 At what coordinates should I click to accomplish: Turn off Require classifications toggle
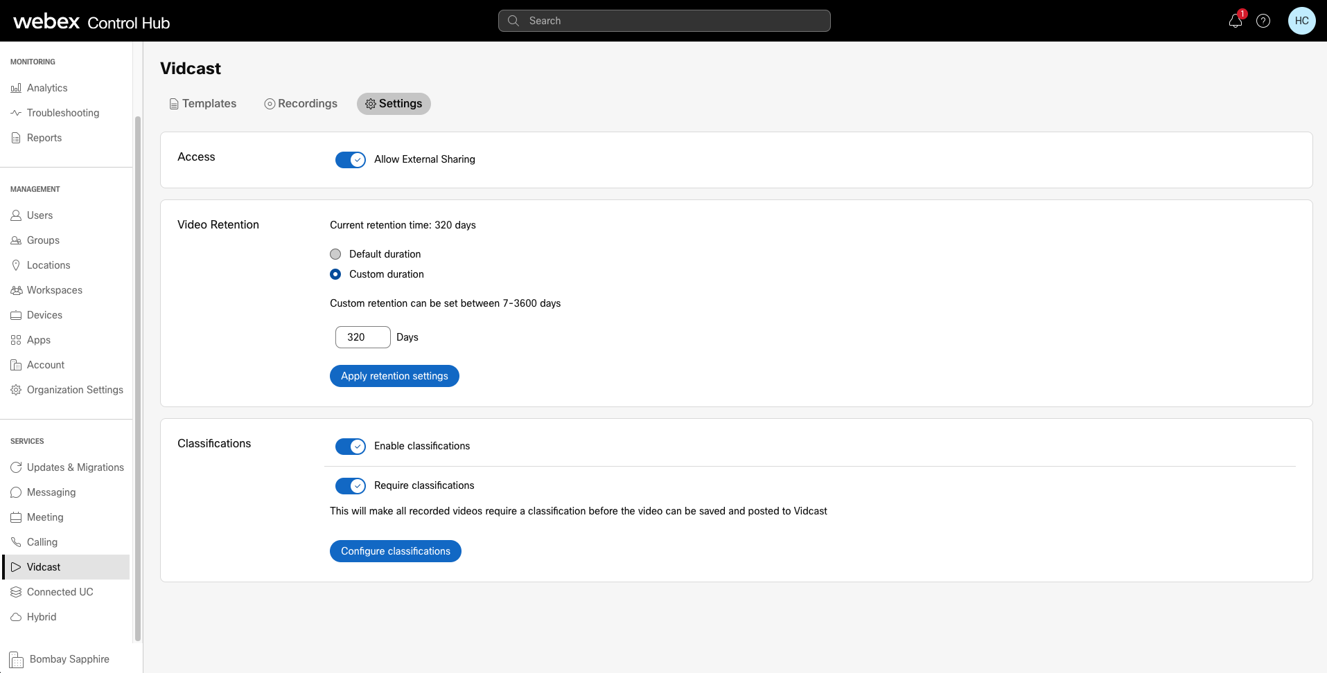[x=351, y=486]
